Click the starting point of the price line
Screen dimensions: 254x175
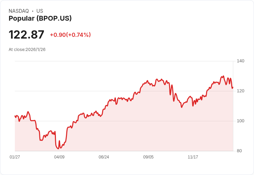[15, 116]
